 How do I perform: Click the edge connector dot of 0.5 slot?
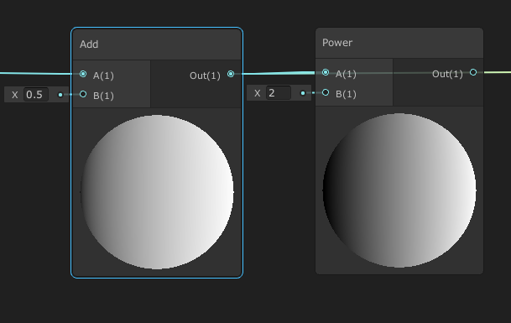60,95
